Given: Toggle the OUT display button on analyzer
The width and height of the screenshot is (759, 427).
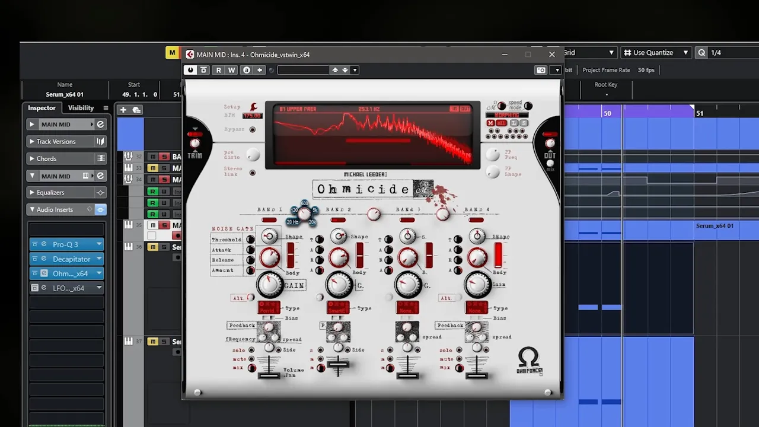Looking at the screenshot, I should tap(465, 109).
